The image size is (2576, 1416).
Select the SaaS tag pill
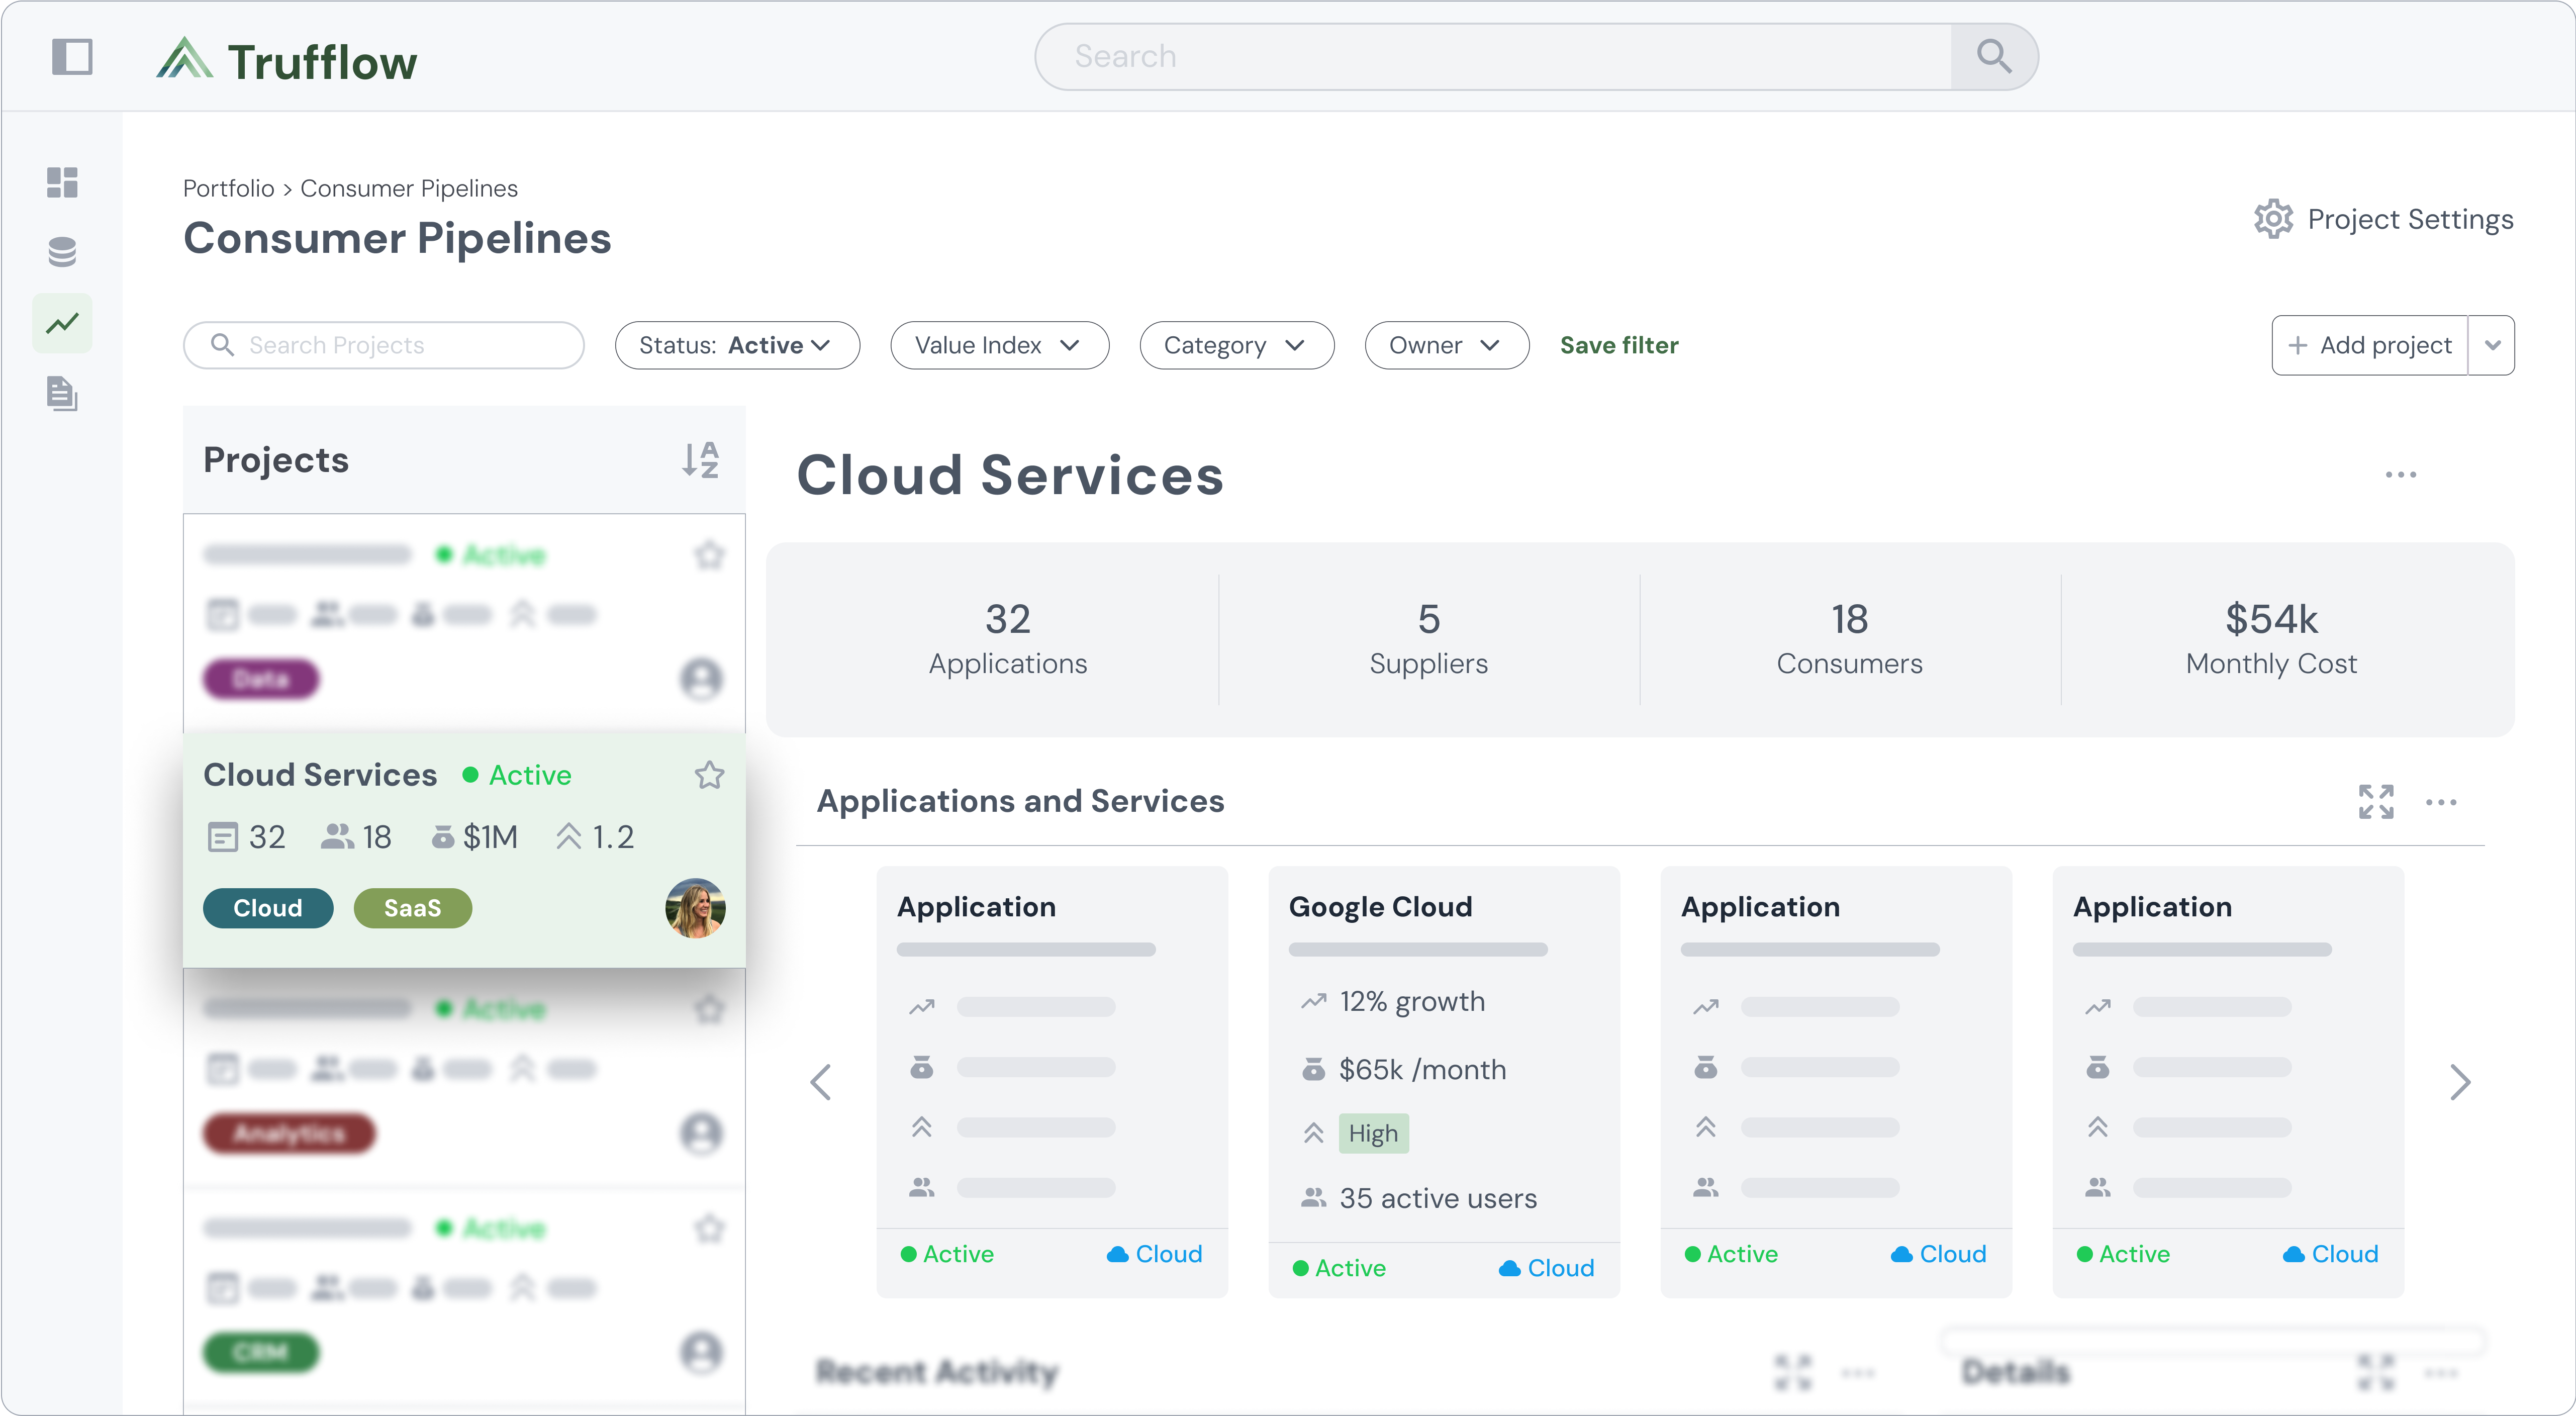[412, 908]
